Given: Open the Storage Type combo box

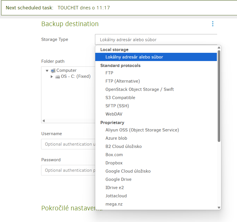Looking at the screenshot, I should click(x=156, y=40).
